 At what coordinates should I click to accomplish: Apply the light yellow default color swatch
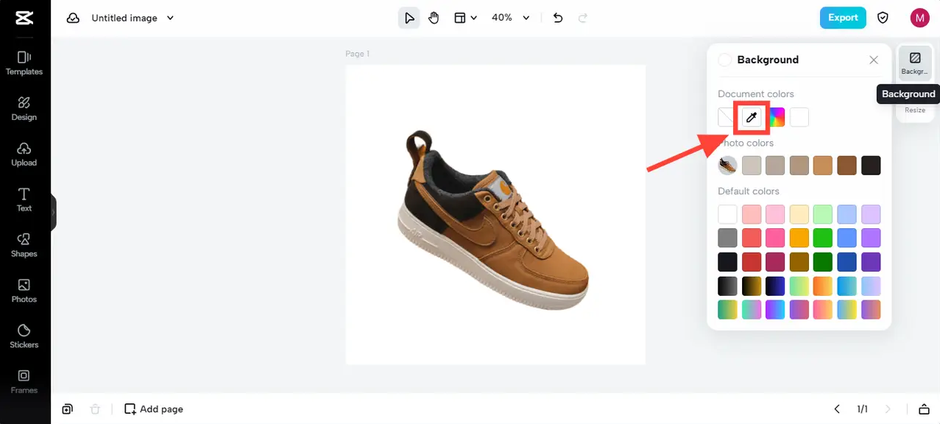tap(799, 214)
